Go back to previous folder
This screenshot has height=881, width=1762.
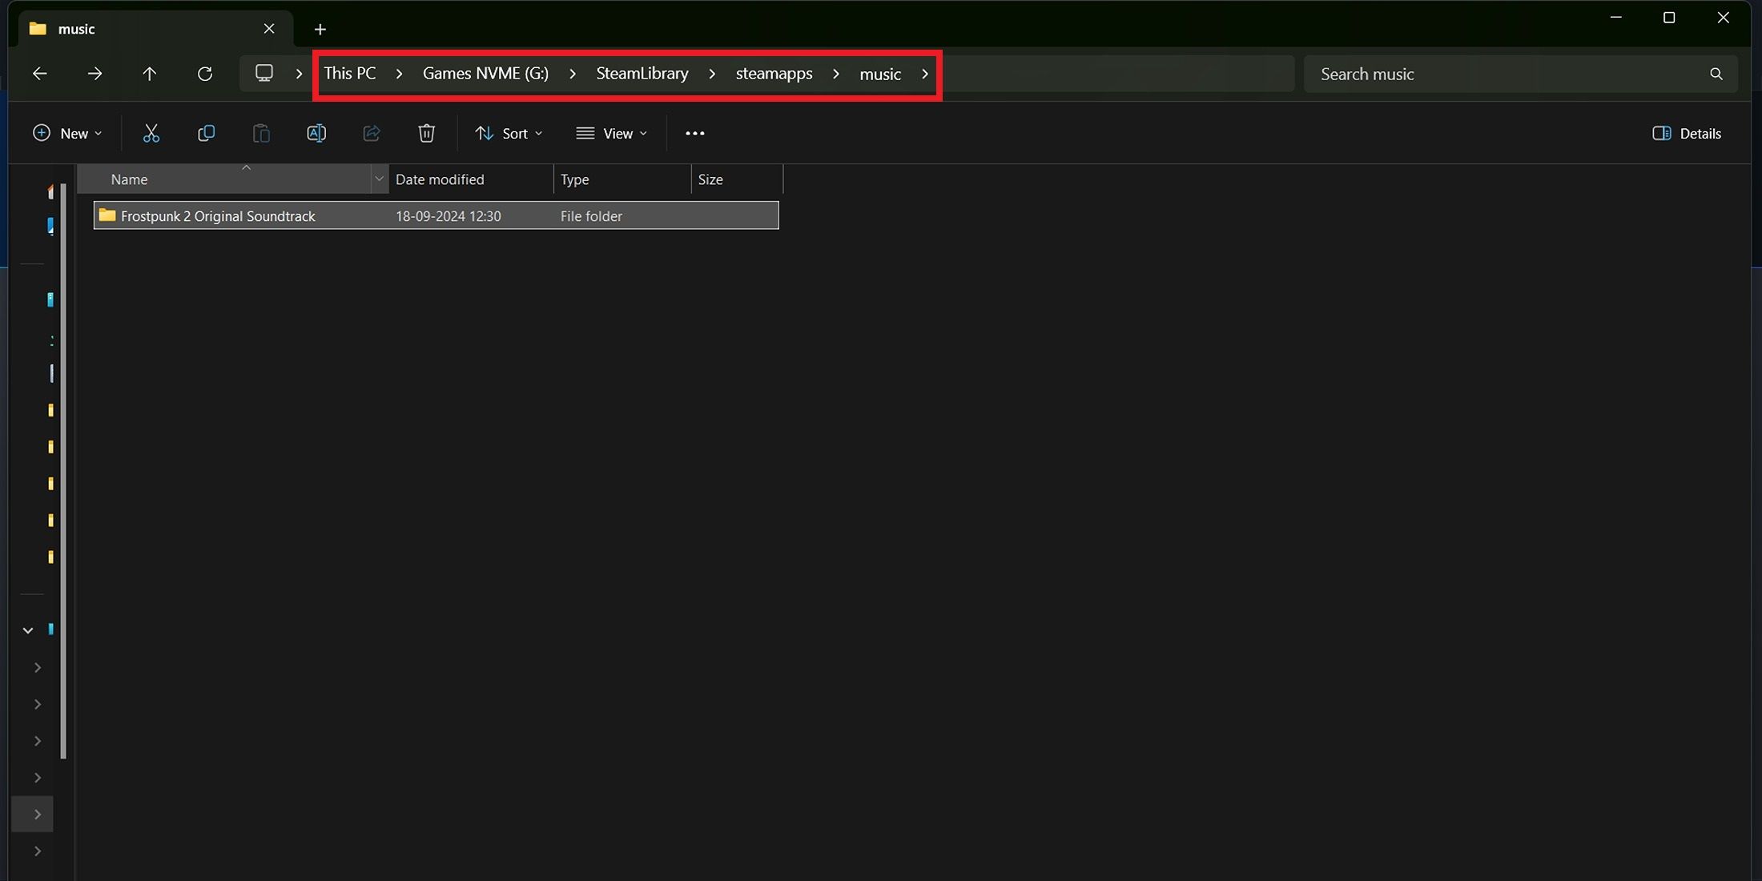coord(39,74)
